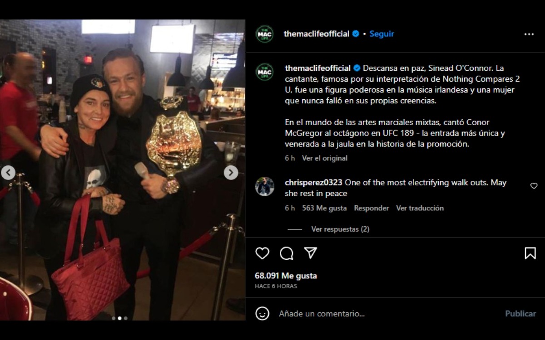
Task: Click the themaclifeofficial header avatar
Action: [x=264, y=34]
